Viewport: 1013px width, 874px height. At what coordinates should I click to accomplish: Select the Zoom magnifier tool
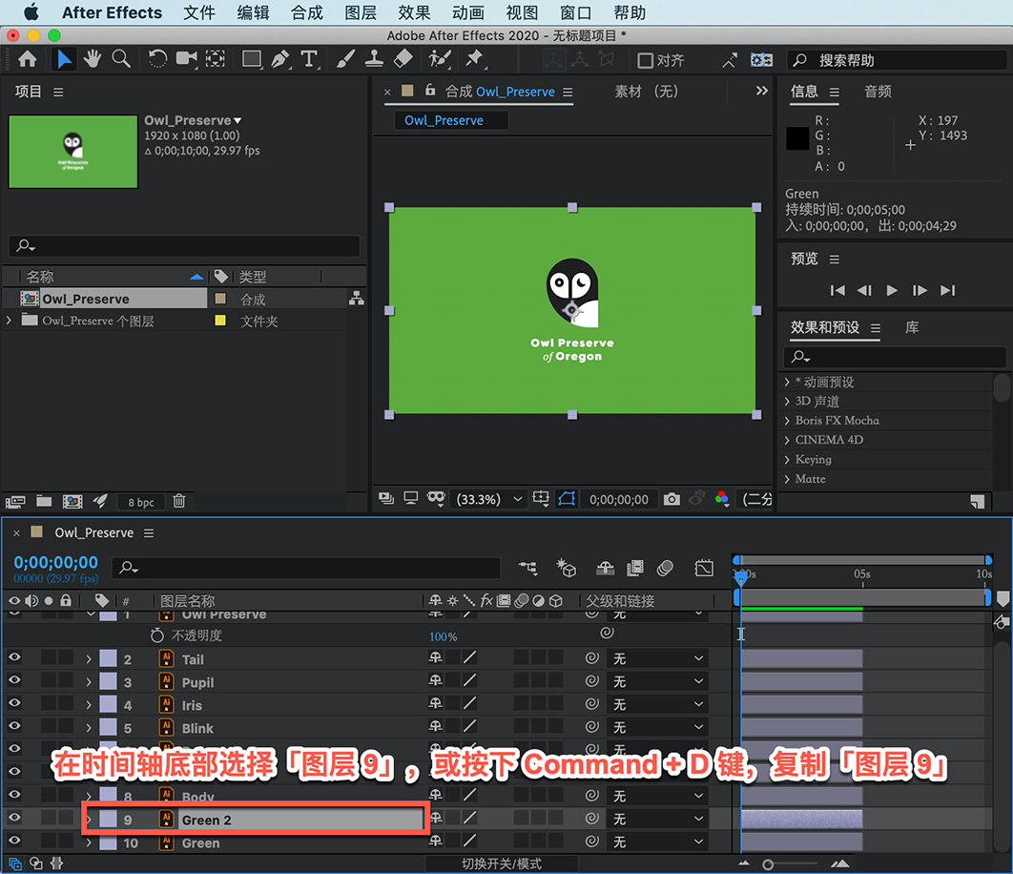(121, 59)
